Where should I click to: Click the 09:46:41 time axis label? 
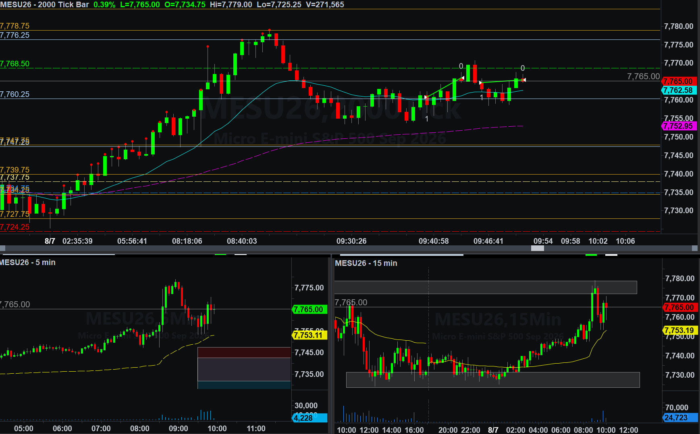tap(488, 241)
